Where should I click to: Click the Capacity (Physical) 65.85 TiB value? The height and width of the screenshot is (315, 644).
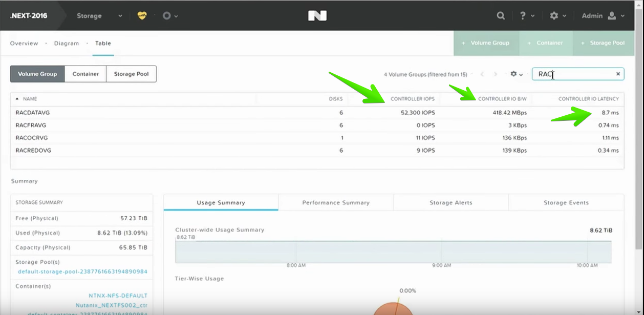coord(134,247)
